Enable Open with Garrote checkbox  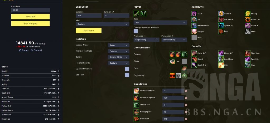127,69
